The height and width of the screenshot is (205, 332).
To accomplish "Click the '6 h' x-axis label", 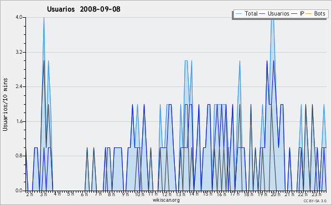I will (84, 194).
